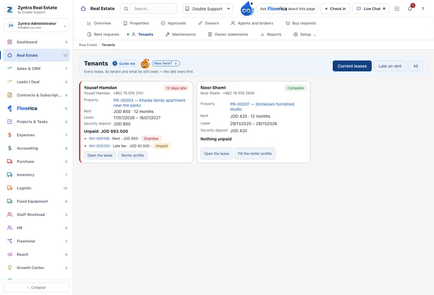
Task: Open the Owner statements tab
Action: [228, 34]
